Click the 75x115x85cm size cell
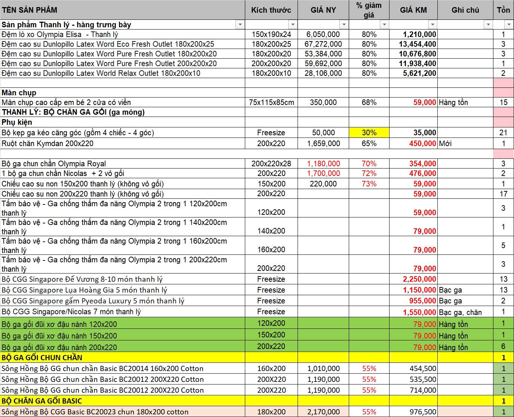This screenshot has width=514, height=417. (x=271, y=102)
